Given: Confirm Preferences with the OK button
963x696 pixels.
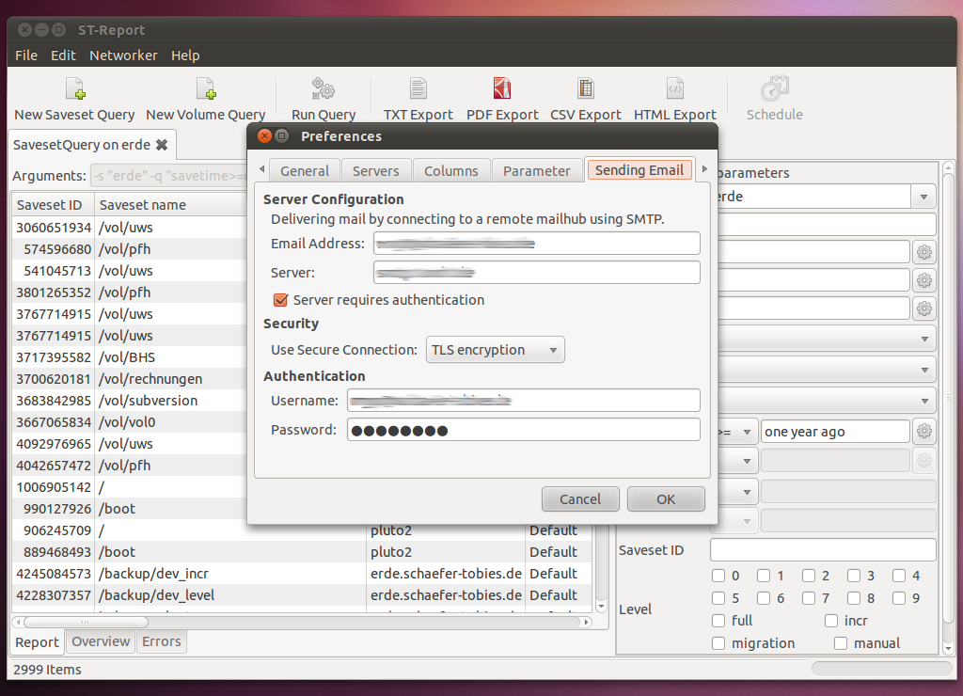Looking at the screenshot, I should [x=666, y=498].
